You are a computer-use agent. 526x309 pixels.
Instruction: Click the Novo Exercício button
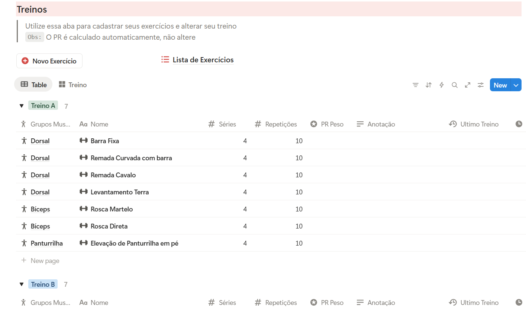(x=49, y=61)
